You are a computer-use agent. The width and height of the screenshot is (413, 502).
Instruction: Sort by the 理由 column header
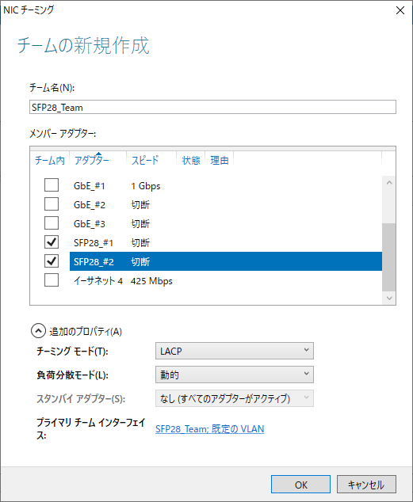(220, 160)
